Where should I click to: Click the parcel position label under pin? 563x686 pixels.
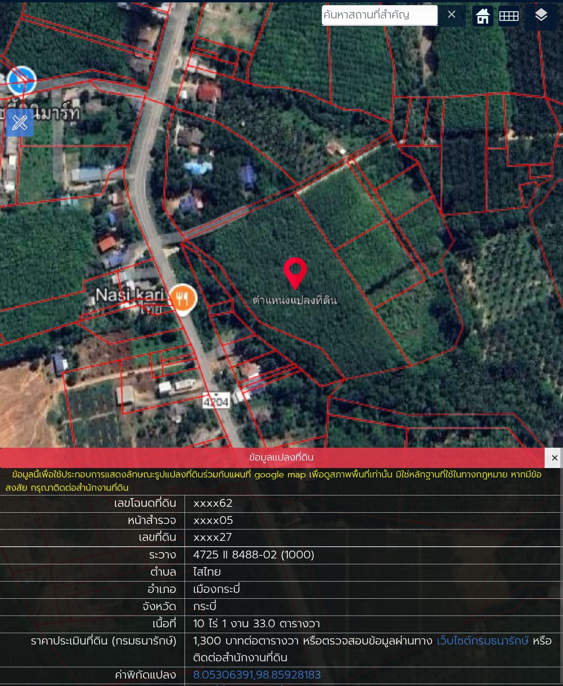pos(295,300)
